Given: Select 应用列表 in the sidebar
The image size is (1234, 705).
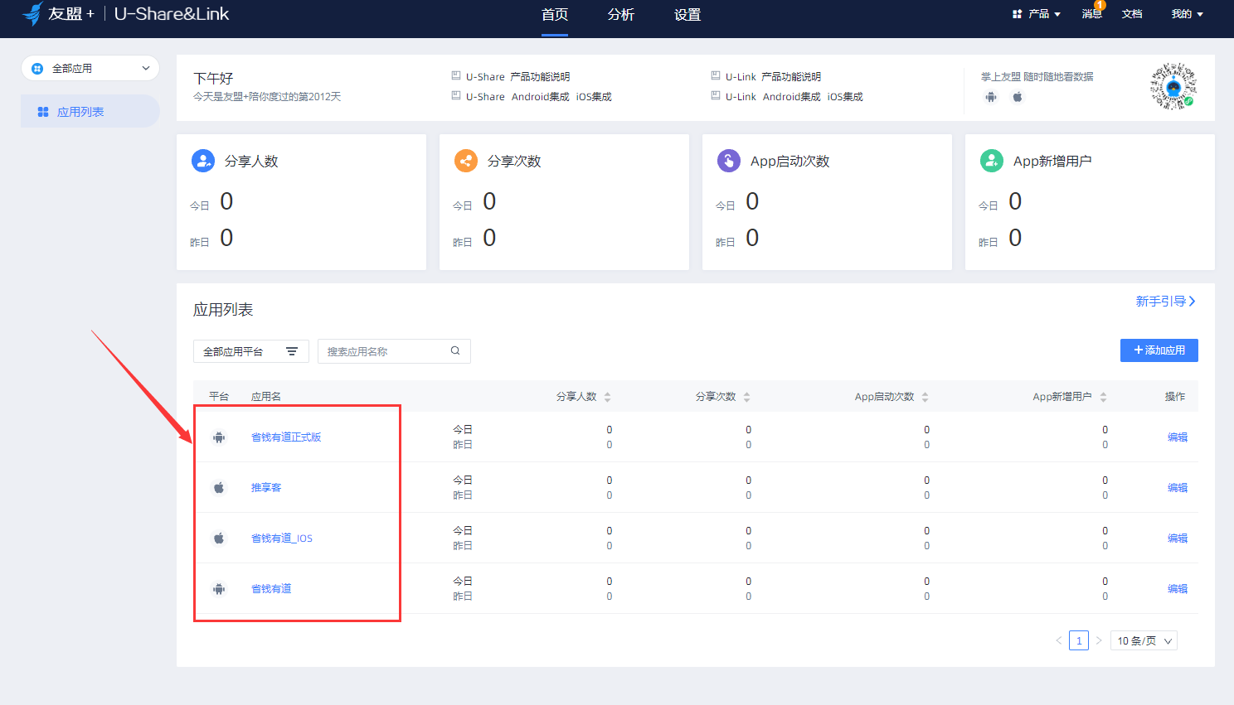Looking at the screenshot, I should pyautogui.click(x=90, y=111).
